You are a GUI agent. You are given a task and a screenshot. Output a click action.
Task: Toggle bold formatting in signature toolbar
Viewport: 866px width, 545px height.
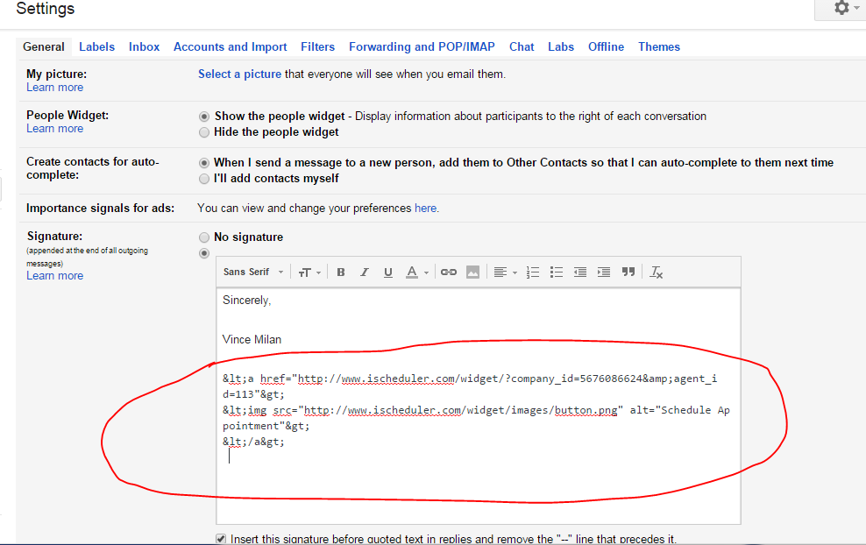coord(341,272)
